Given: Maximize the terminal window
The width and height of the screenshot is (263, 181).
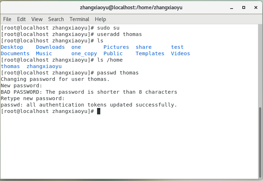Looking at the screenshot, I should (244, 7).
